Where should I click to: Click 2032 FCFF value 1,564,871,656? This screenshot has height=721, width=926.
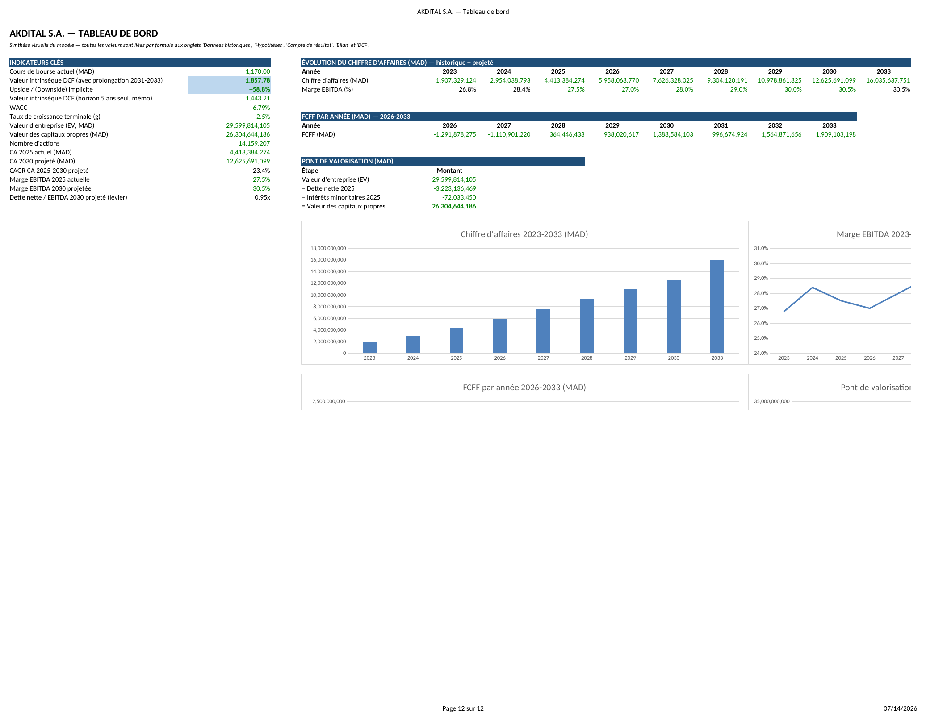781,134
